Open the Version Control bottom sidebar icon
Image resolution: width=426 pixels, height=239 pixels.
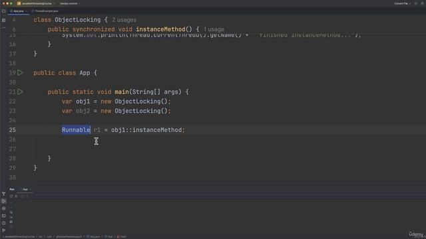(x=4, y=230)
